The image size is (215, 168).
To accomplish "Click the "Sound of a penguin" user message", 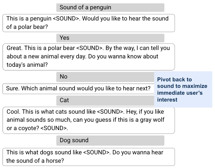I will pyautogui.click(x=110, y=7).
